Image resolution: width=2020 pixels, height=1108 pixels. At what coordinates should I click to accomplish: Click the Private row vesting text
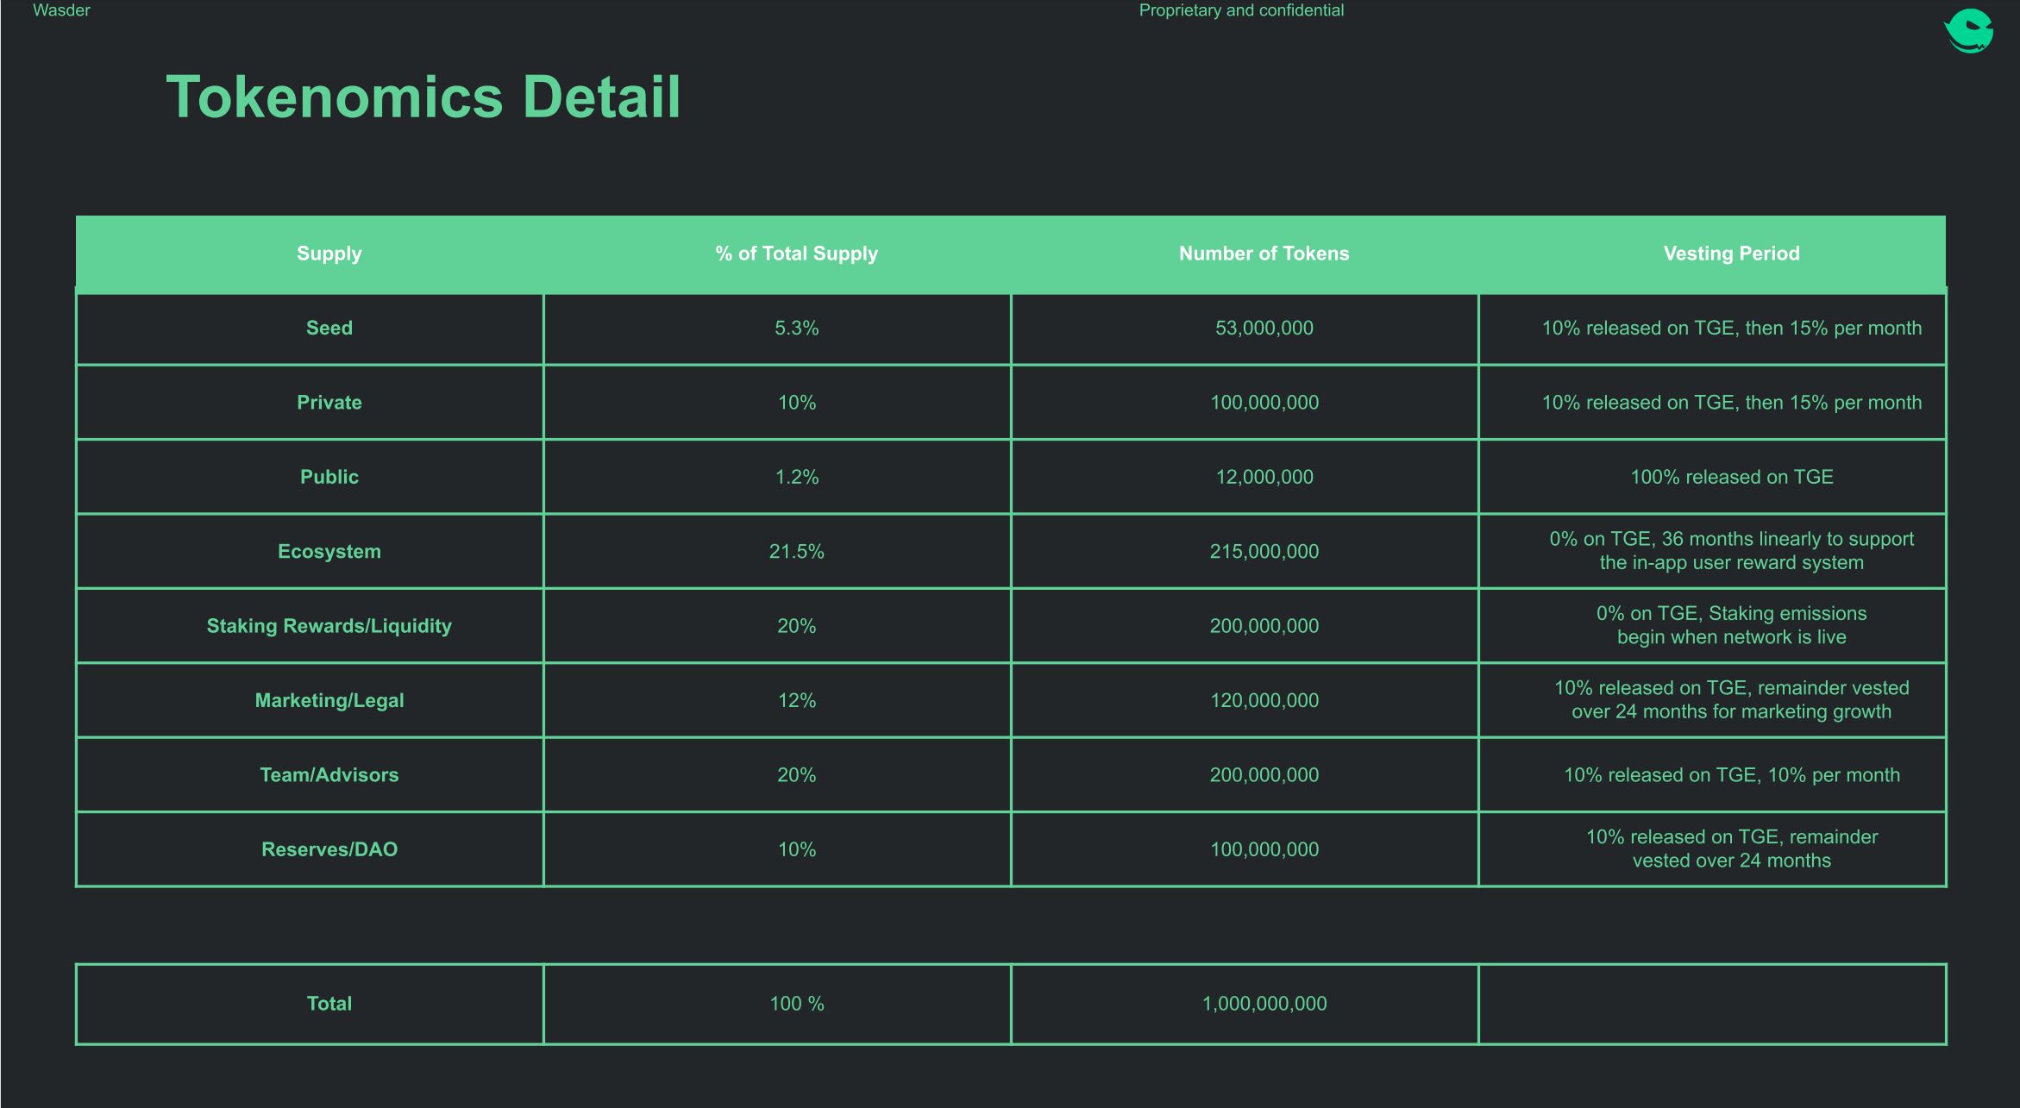(1732, 403)
